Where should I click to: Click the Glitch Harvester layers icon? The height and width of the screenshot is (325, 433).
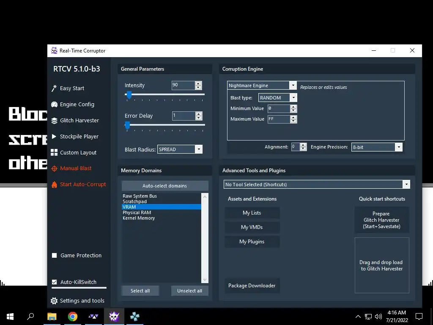click(54, 121)
